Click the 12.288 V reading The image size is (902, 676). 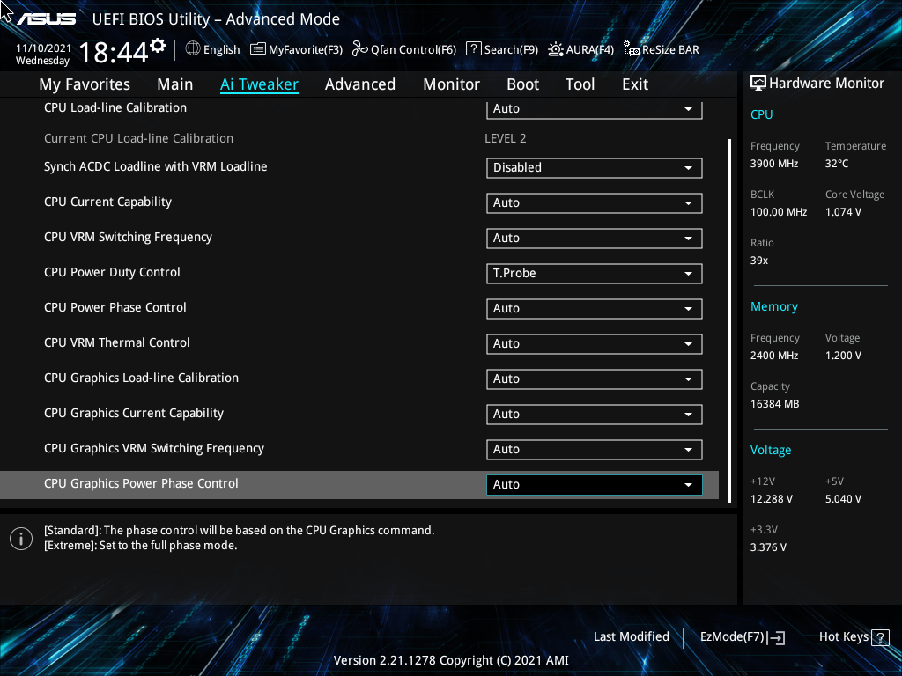point(772,499)
